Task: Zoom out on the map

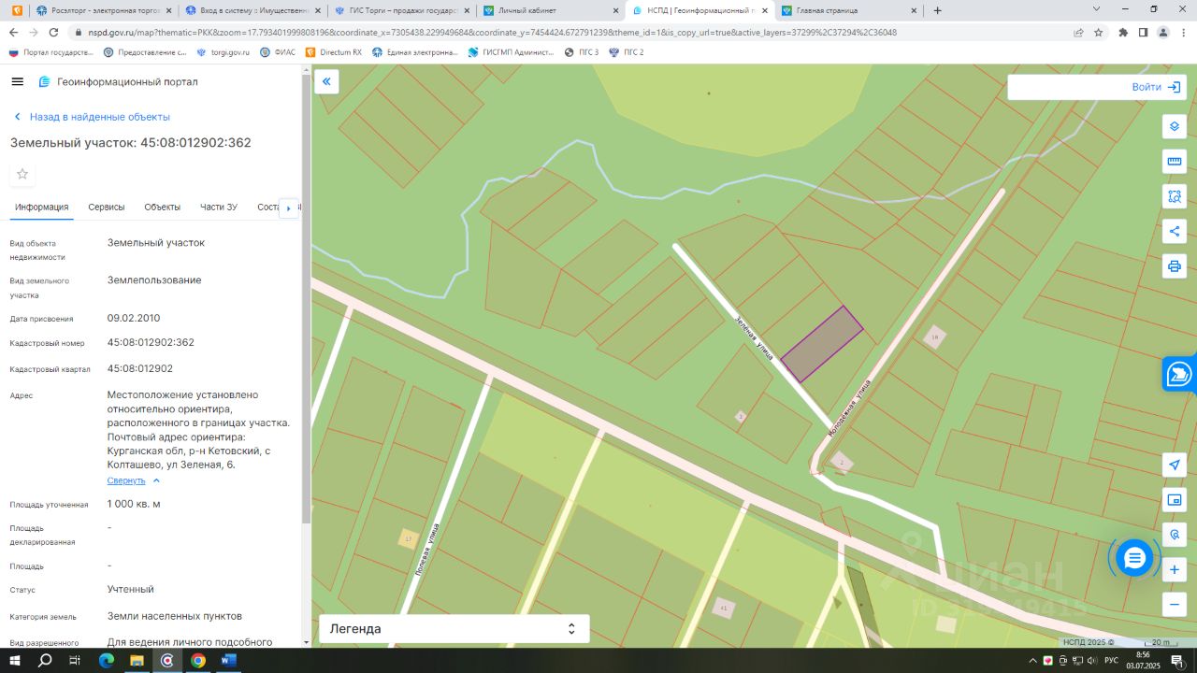Action: (x=1175, y=604)
